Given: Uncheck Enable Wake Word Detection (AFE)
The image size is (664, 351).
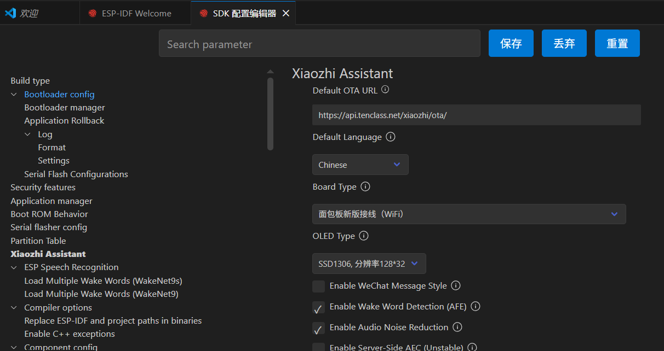Looking at the screenshot, I should [x=318, y=307].
